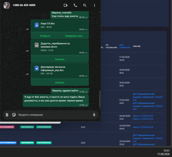Download Декларація загальна інформація_укр.doc via Скачать
The width and height of the screenshot is (172, 157).
point(60,82)
